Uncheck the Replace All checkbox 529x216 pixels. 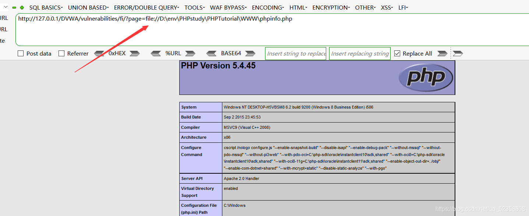[x=397, y=53]
